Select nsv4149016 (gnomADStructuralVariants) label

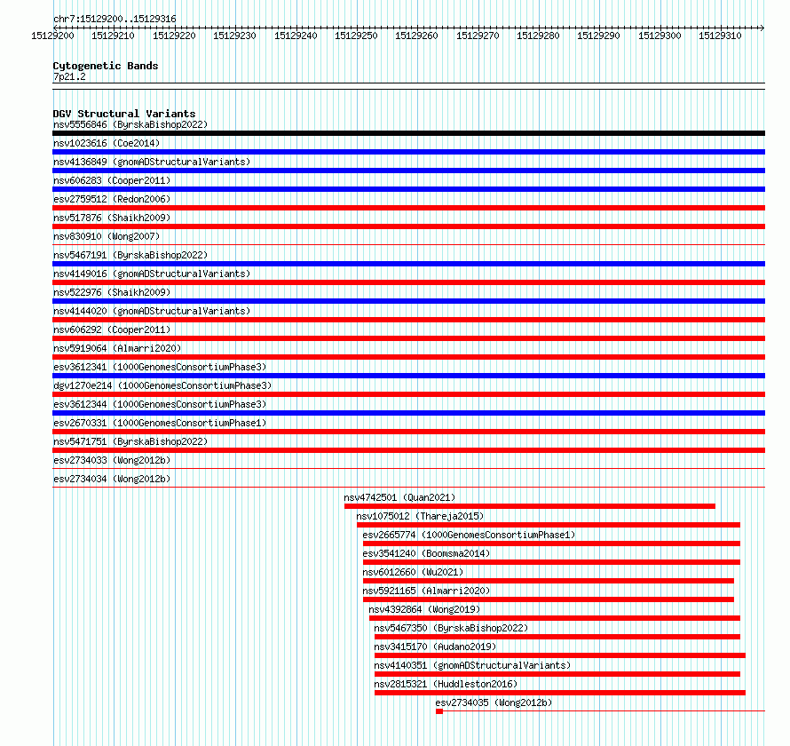(152, 274)
